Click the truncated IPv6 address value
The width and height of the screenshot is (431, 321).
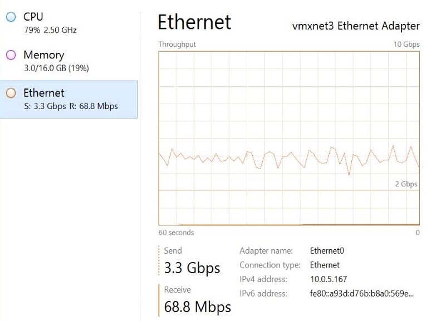click(361, 294)
